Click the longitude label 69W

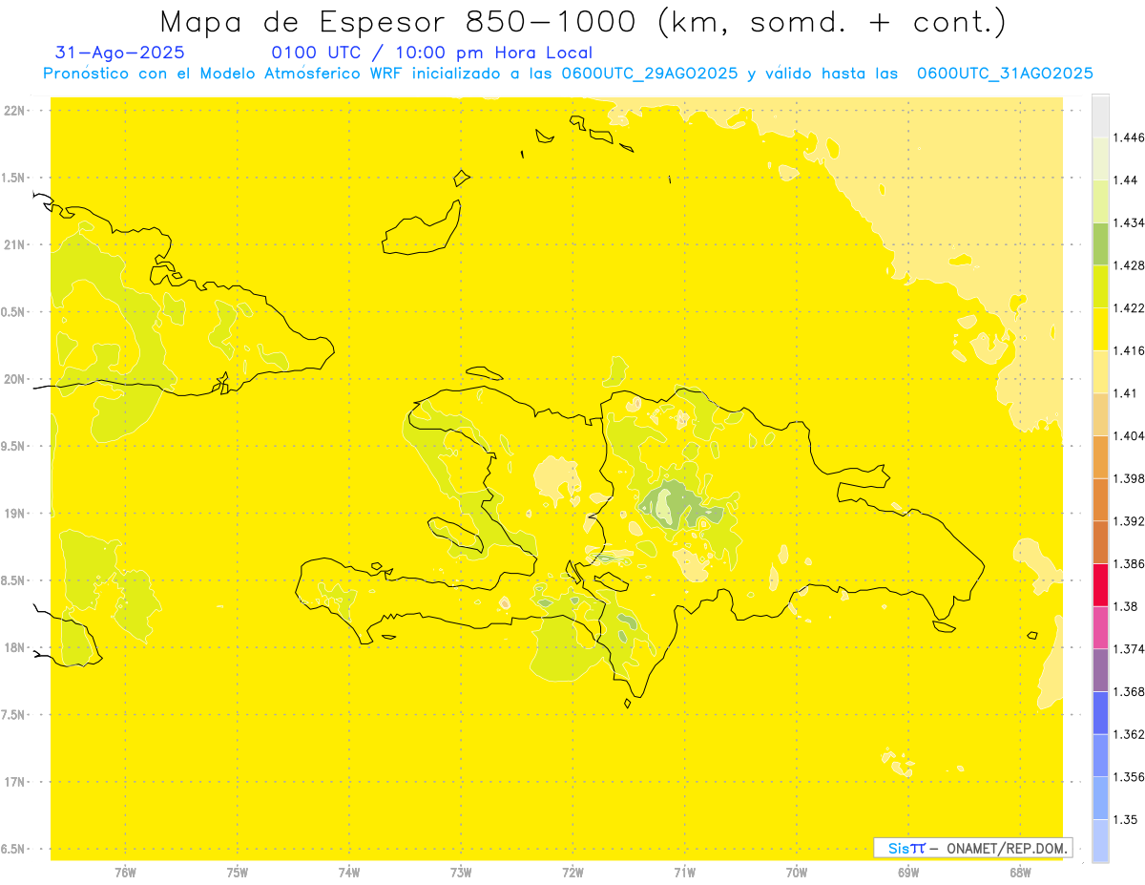point(908,873)
